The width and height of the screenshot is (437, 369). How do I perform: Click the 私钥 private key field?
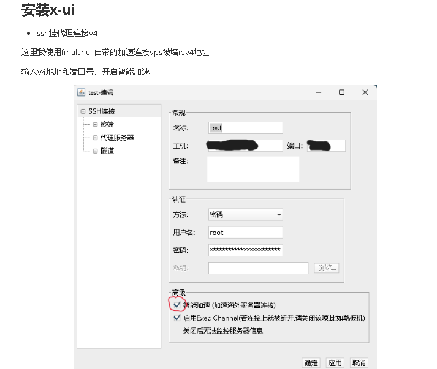[x=259, y=267]
